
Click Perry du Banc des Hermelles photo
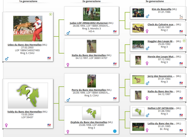pos(92,81)
